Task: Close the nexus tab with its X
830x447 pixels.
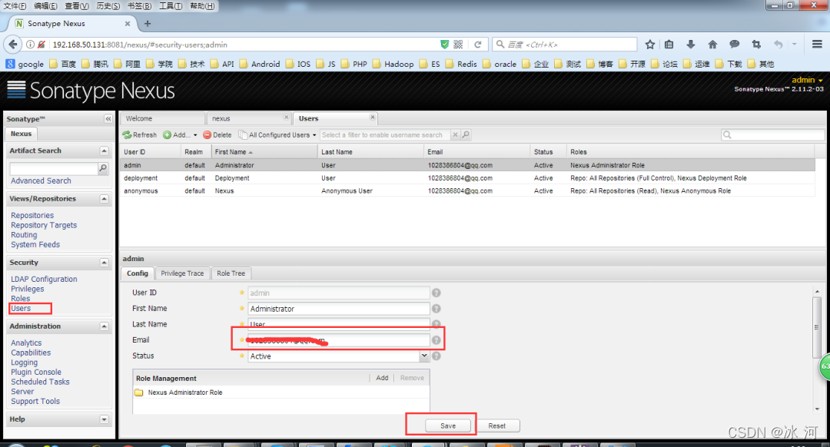Action: [x=286, y=118]
